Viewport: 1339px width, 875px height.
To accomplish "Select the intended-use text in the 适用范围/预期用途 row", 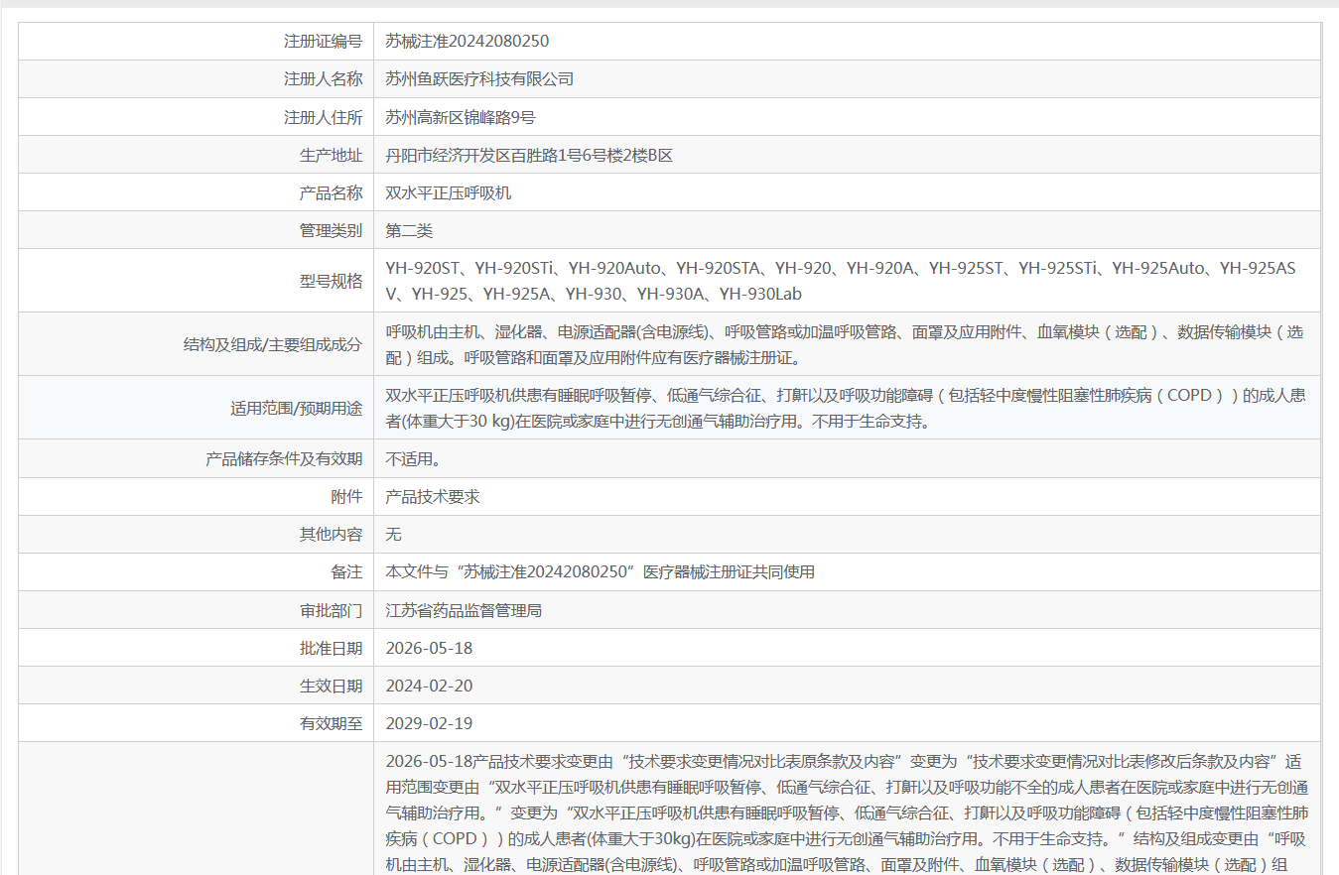I will coord(846,408).
